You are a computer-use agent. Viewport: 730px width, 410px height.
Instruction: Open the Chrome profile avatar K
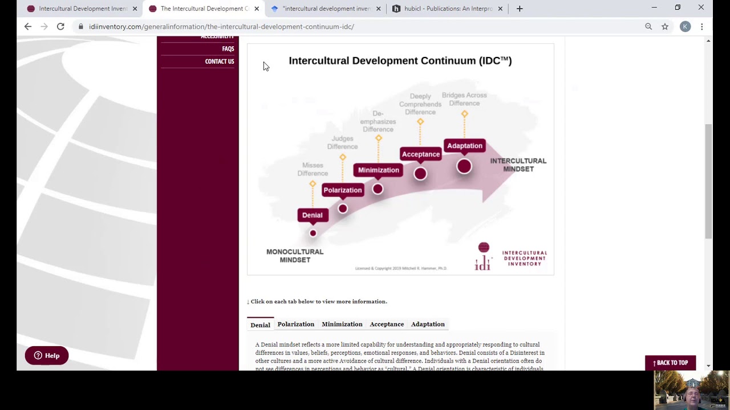click(x=686, y=26)
